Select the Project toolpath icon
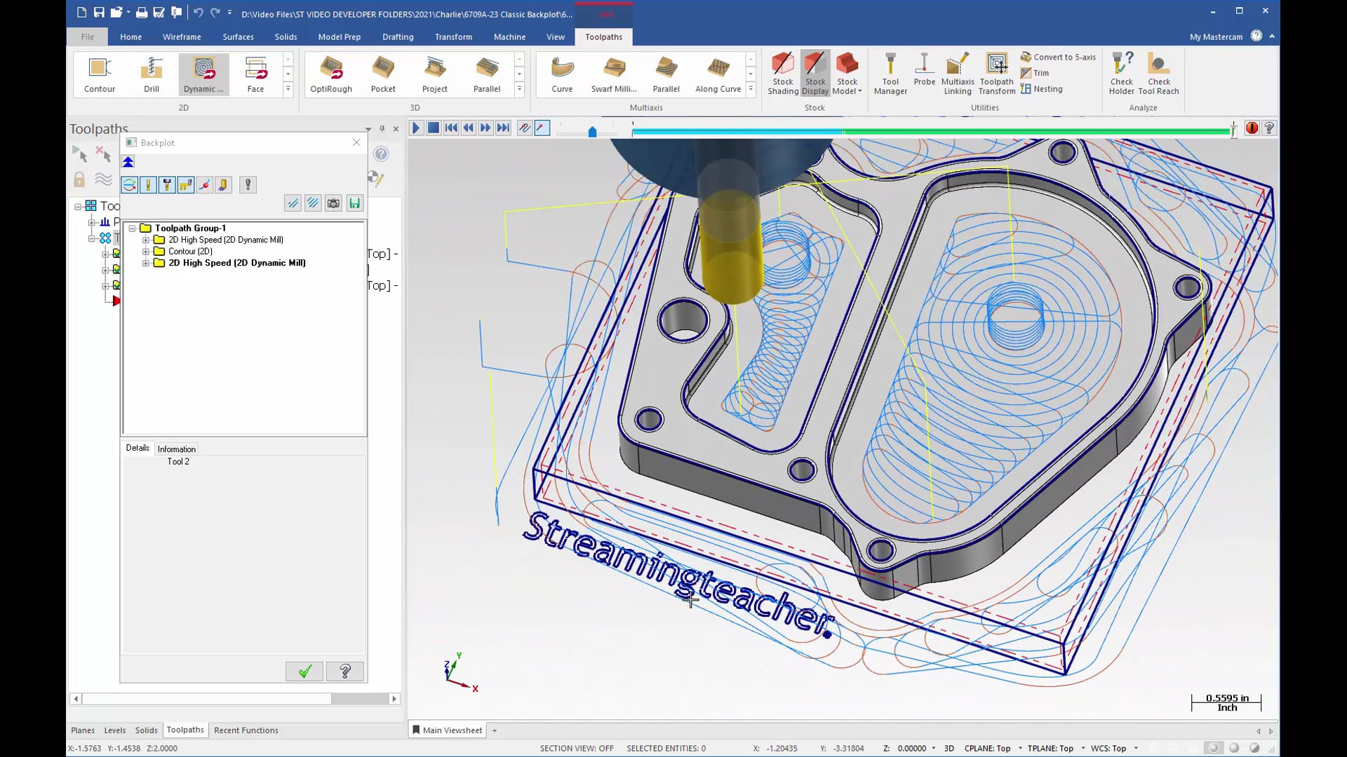This screenshot has width=1347, height=757. pos(435,74)
